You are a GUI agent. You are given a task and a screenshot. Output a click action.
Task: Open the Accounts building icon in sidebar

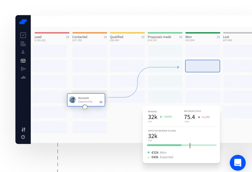click(23, 44)
